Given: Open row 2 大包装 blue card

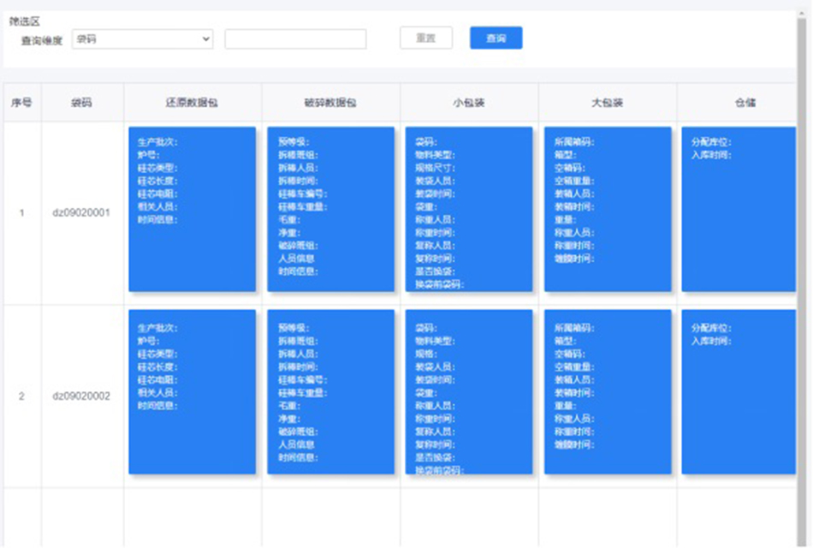Looking at the screenshot, I should tap(608, 392).
